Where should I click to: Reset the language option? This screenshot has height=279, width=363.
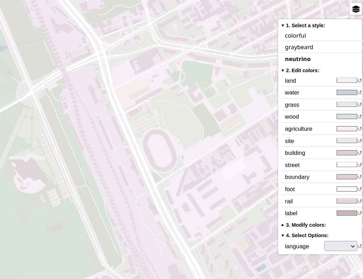click(360, 247)
